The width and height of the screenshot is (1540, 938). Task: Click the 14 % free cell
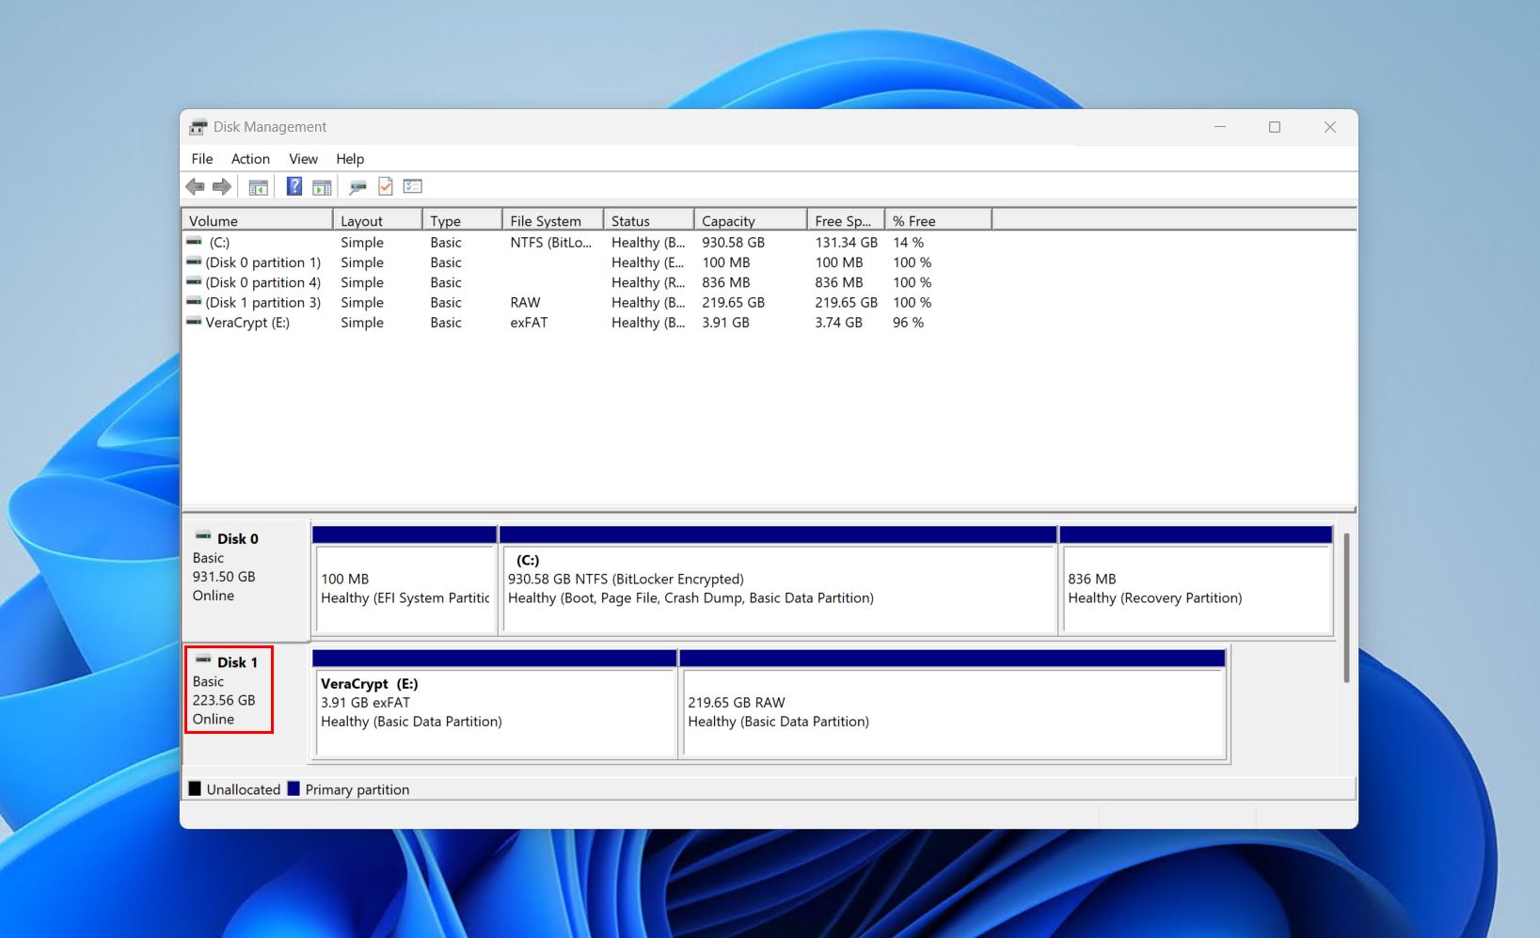tap(908, 243)
